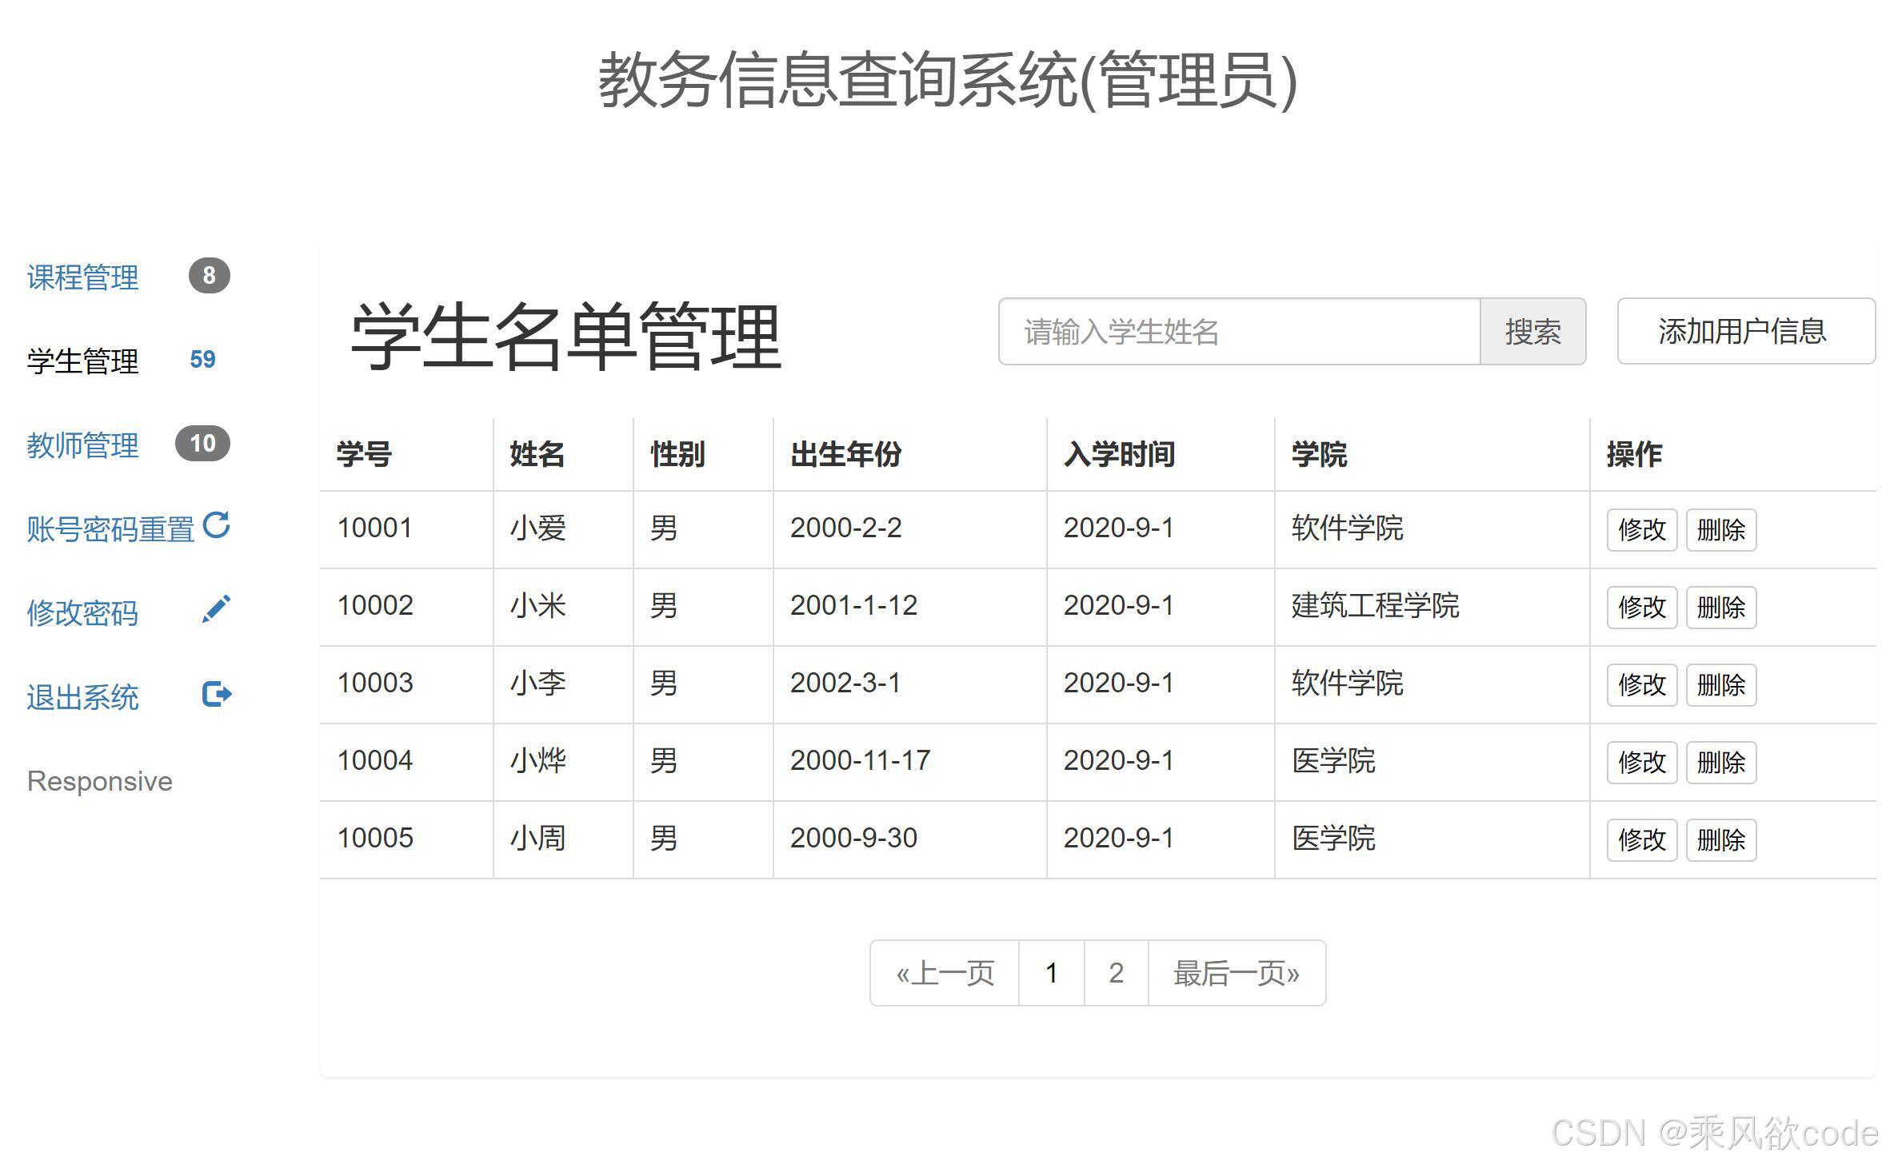Jump to 最后一页 in pagination
Image resolution: width=1882 pixels, height=1164 pixels.
pos(1236,973)
